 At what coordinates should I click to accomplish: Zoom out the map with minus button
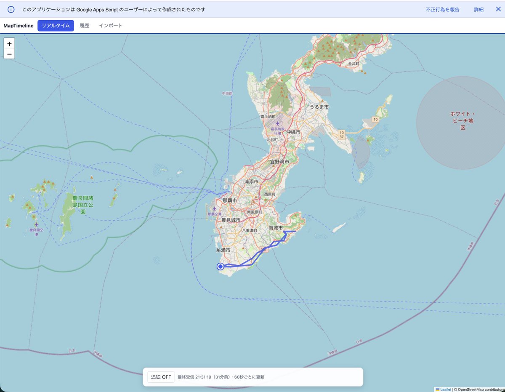[9, 54]
